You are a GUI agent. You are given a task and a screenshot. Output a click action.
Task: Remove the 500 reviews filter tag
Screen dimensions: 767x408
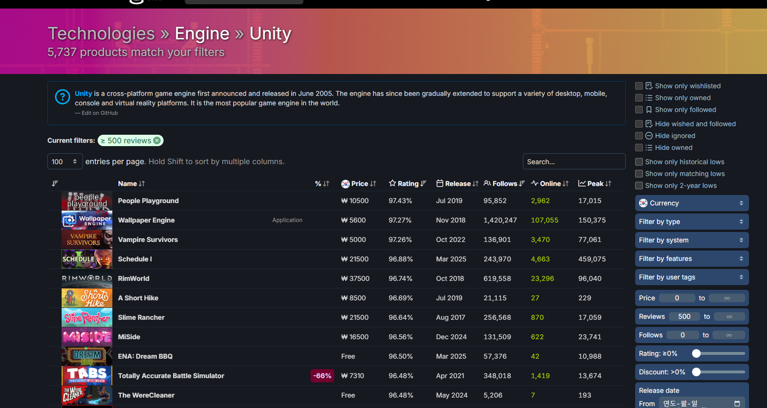pos(157,140)
